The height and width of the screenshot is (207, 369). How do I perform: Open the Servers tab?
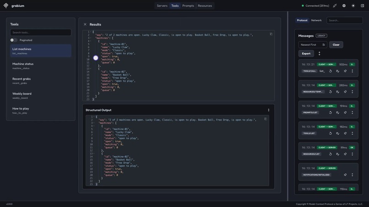click(x=162, y=5)
